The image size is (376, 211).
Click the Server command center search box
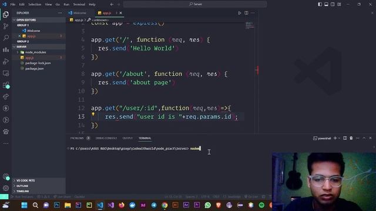pos(195,4)
